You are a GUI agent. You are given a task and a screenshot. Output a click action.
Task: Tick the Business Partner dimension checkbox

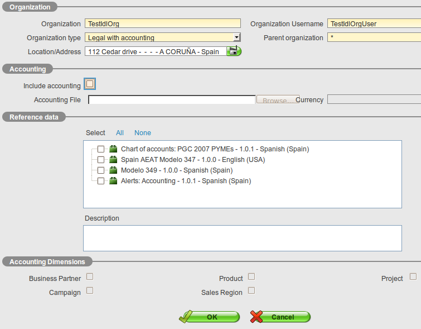[90, 276]
